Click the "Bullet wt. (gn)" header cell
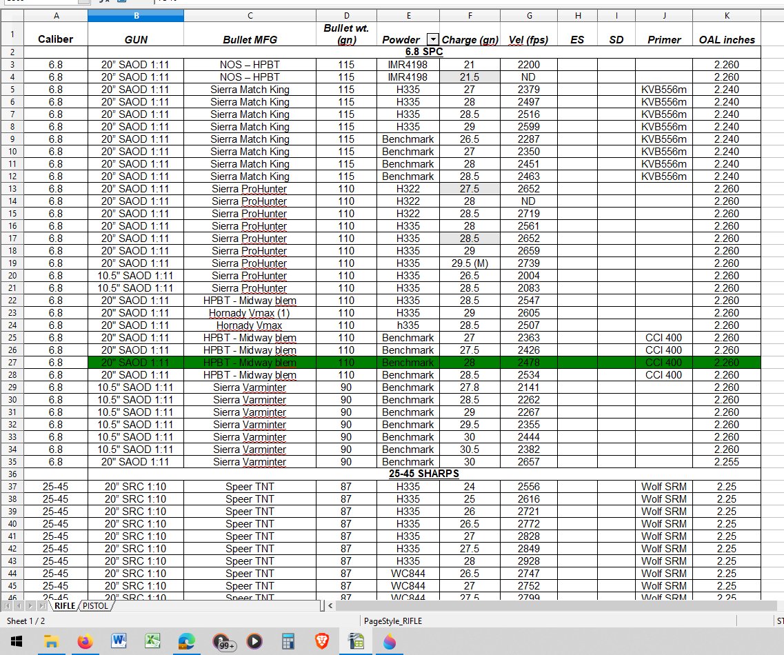 tap(347, 34)
